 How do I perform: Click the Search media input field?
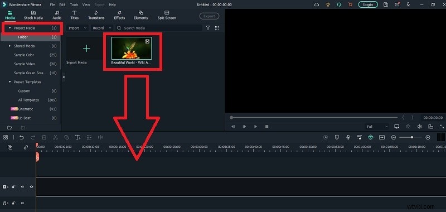159,28
